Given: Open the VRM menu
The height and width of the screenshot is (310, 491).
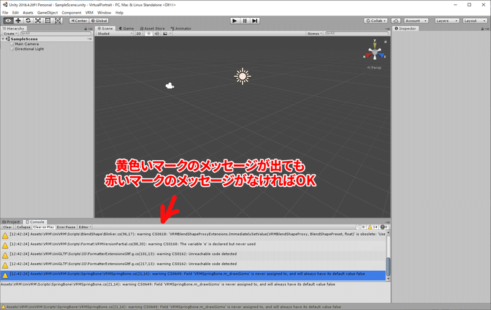Looking at the screenshot, I should click(89, 12).
